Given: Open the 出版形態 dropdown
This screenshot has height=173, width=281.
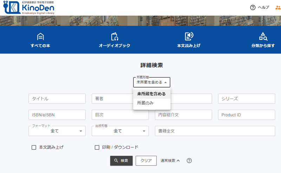Looking at the screenshot, I should [x=120, y=131].
